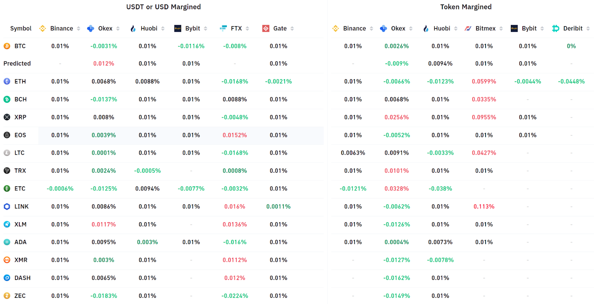Sort Token Margined by Deribit arrows
This screenshot has height=304, width=594.
click(x=588, y=29)
